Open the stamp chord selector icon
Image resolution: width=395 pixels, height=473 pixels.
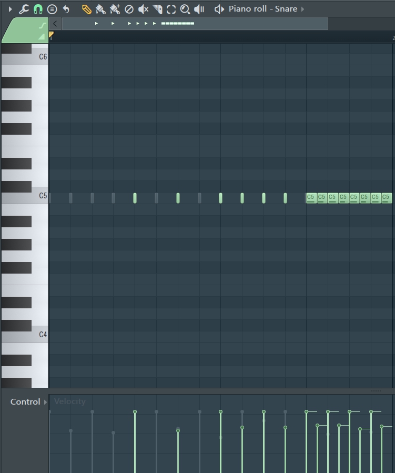(x=52, y=9)
